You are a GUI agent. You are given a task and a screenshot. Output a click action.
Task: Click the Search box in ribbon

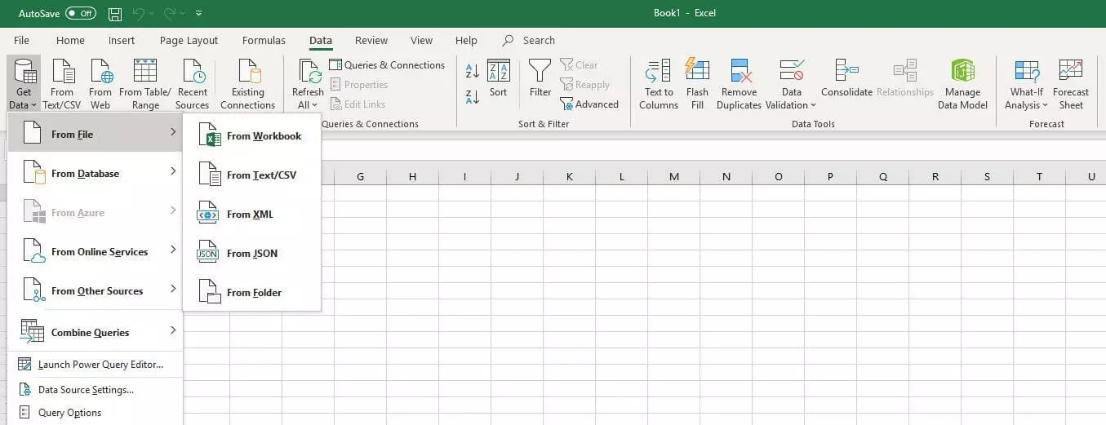pos(538,40)
